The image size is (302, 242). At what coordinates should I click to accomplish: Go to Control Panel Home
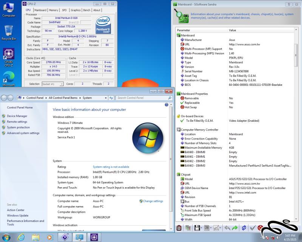coord(20,107)
